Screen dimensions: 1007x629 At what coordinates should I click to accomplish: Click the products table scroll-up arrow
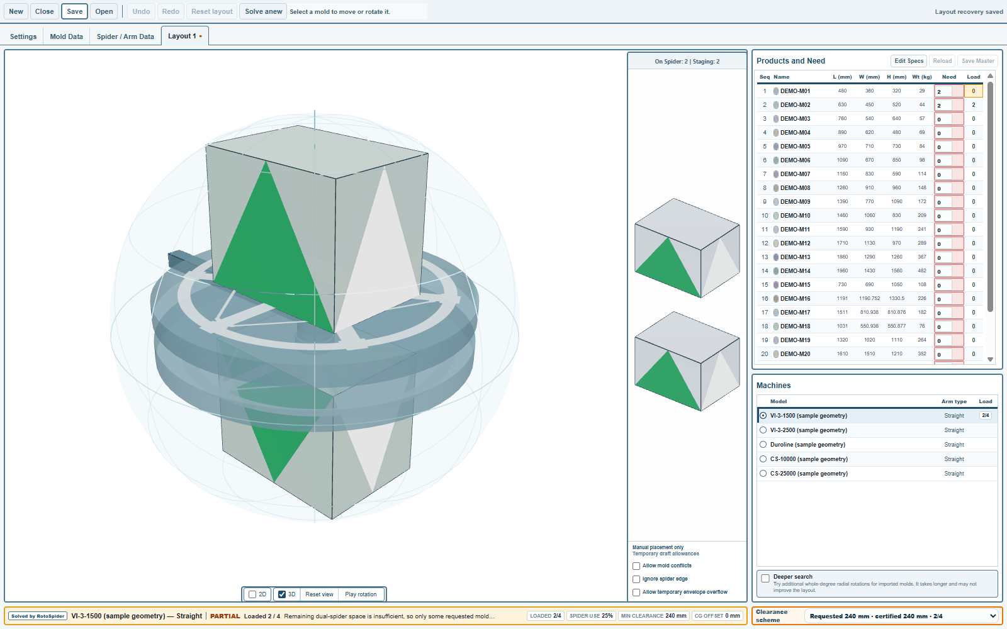(x=990, y=76)
